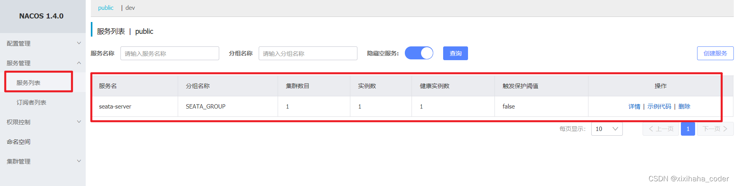Expand the 集群管理 menu chevron
The height and width of the screenshot is (186, 735).
(79, 161)
